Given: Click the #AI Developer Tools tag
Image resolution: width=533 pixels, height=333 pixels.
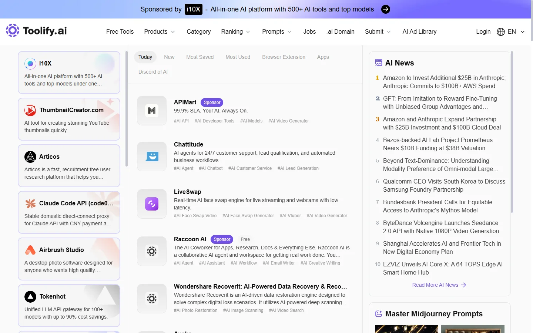Looking at the screenshot, I should pos(214,121).
